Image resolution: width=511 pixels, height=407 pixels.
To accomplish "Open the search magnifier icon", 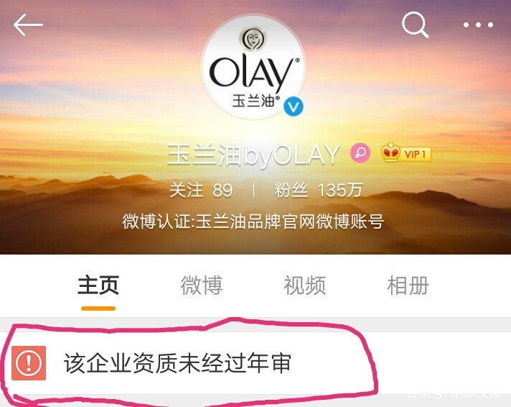I will coord(415,25).
